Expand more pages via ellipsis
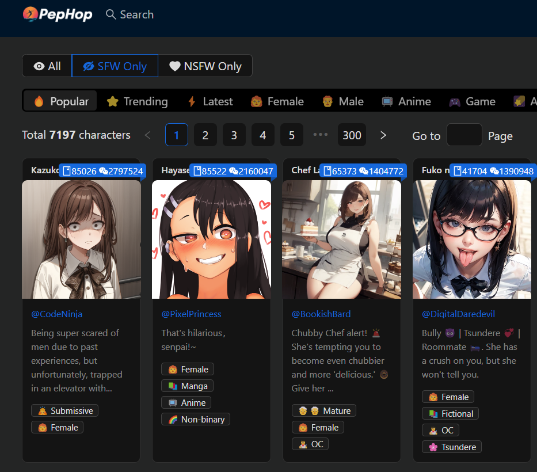Image resolution: width=537 pixels, height=472 pixels. (x=320, y=135)
